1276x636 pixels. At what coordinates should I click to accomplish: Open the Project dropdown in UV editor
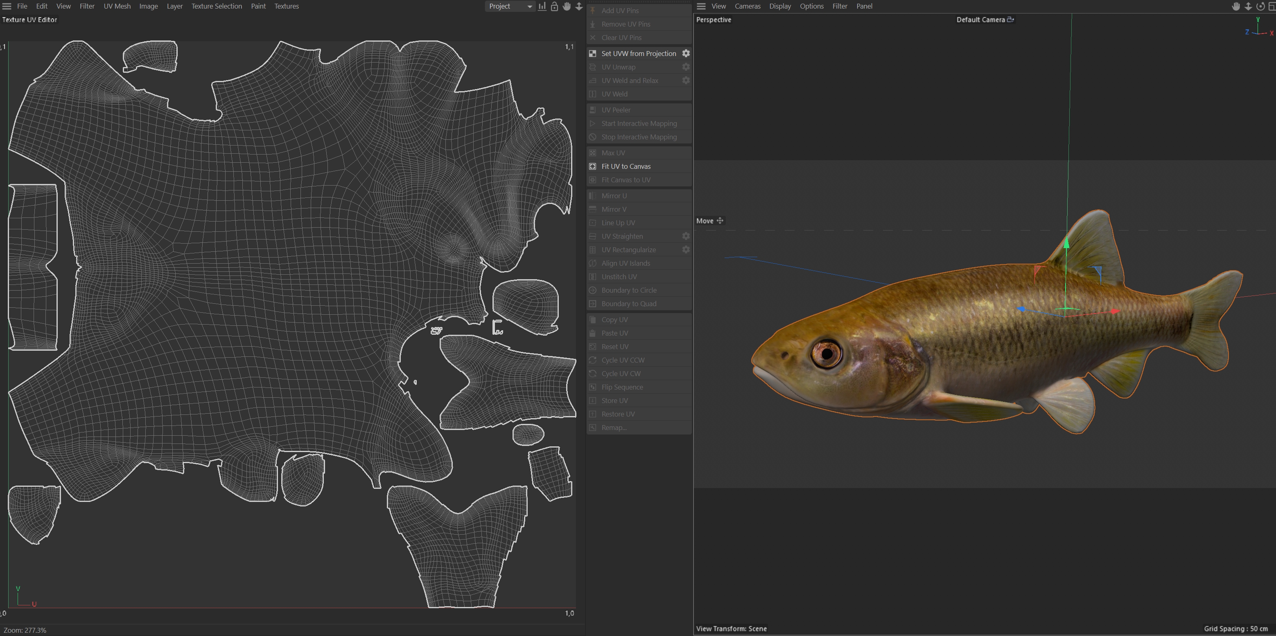point(510,7)
